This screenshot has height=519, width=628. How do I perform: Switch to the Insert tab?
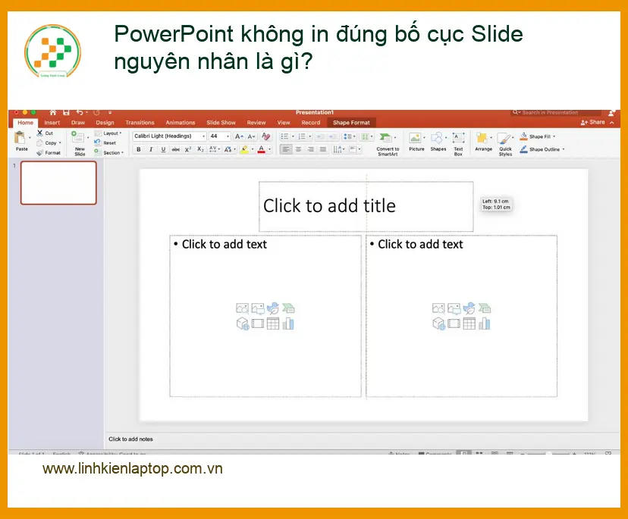pos(52,123)
